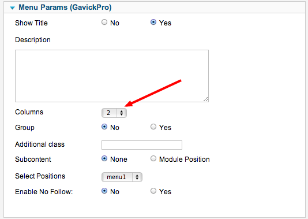
Task: Select No for Show Title
Action: pos(104,22)
